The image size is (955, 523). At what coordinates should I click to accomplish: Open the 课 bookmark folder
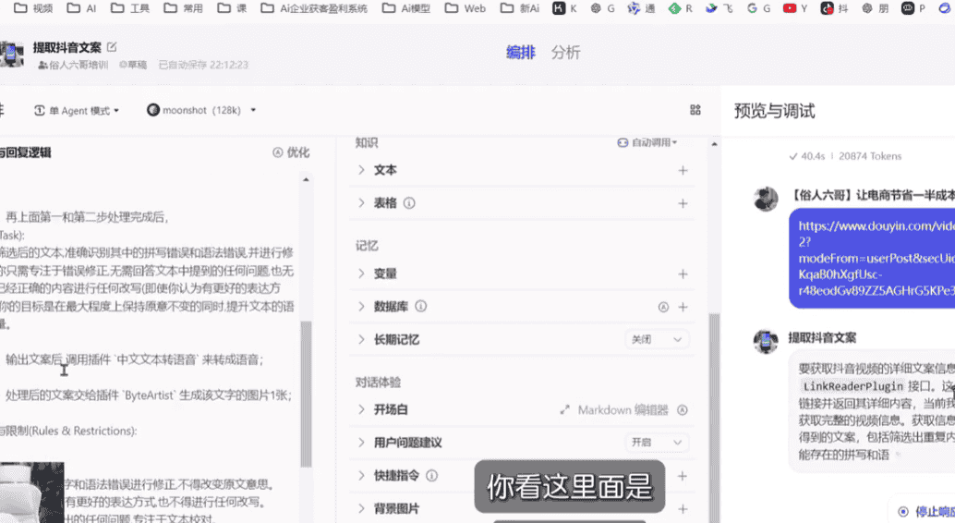[232, 8]
